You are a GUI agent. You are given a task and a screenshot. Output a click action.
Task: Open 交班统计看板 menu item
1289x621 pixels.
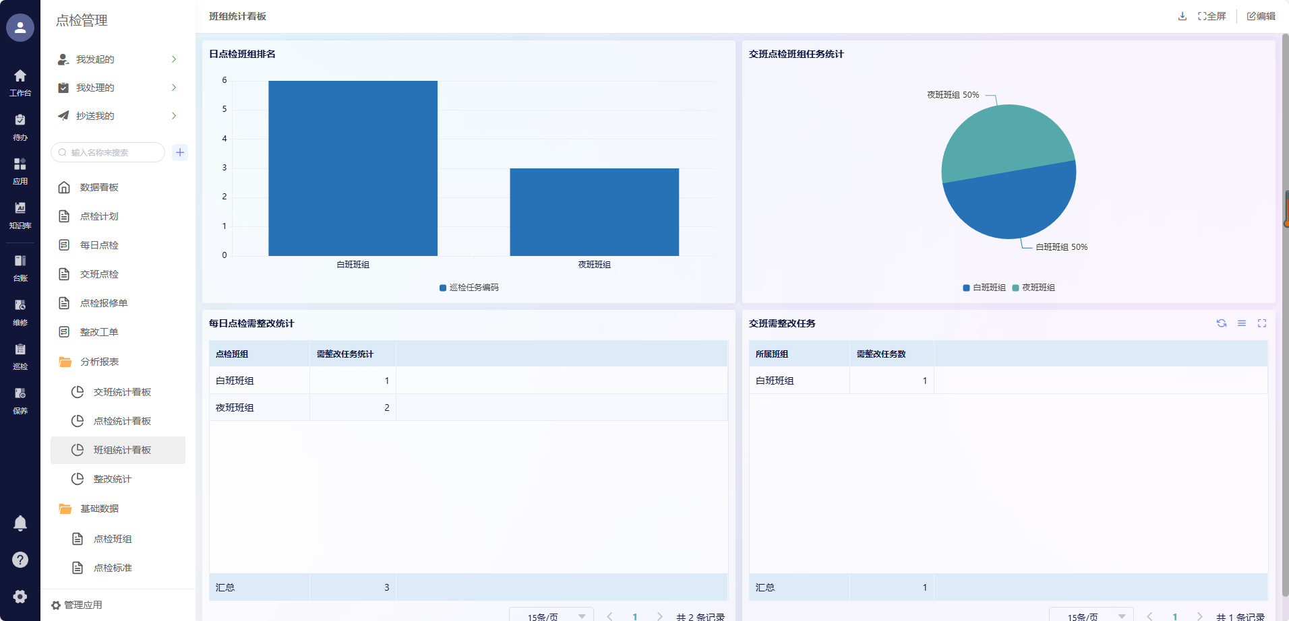click(x=122, y=392)
